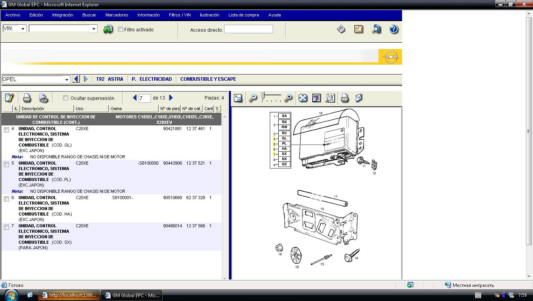The width and height of the screenshot is (533, 301).
Task: Click the illustration pan tool icon
Action: pyautogui.click(x=316, y=98)
